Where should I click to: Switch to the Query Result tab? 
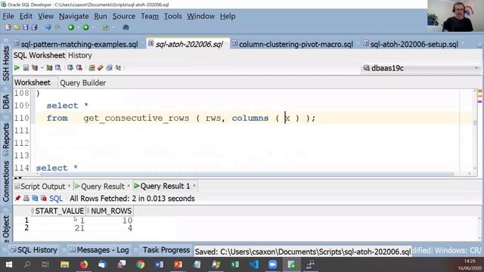(102, 187)
